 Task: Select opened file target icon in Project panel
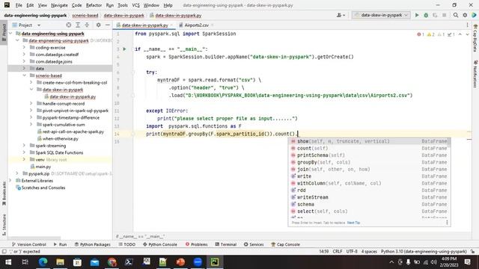pos(69,25)
